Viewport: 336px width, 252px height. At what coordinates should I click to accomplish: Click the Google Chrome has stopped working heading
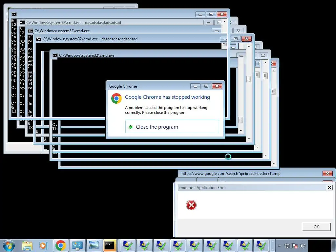click(x=167, y=97)
